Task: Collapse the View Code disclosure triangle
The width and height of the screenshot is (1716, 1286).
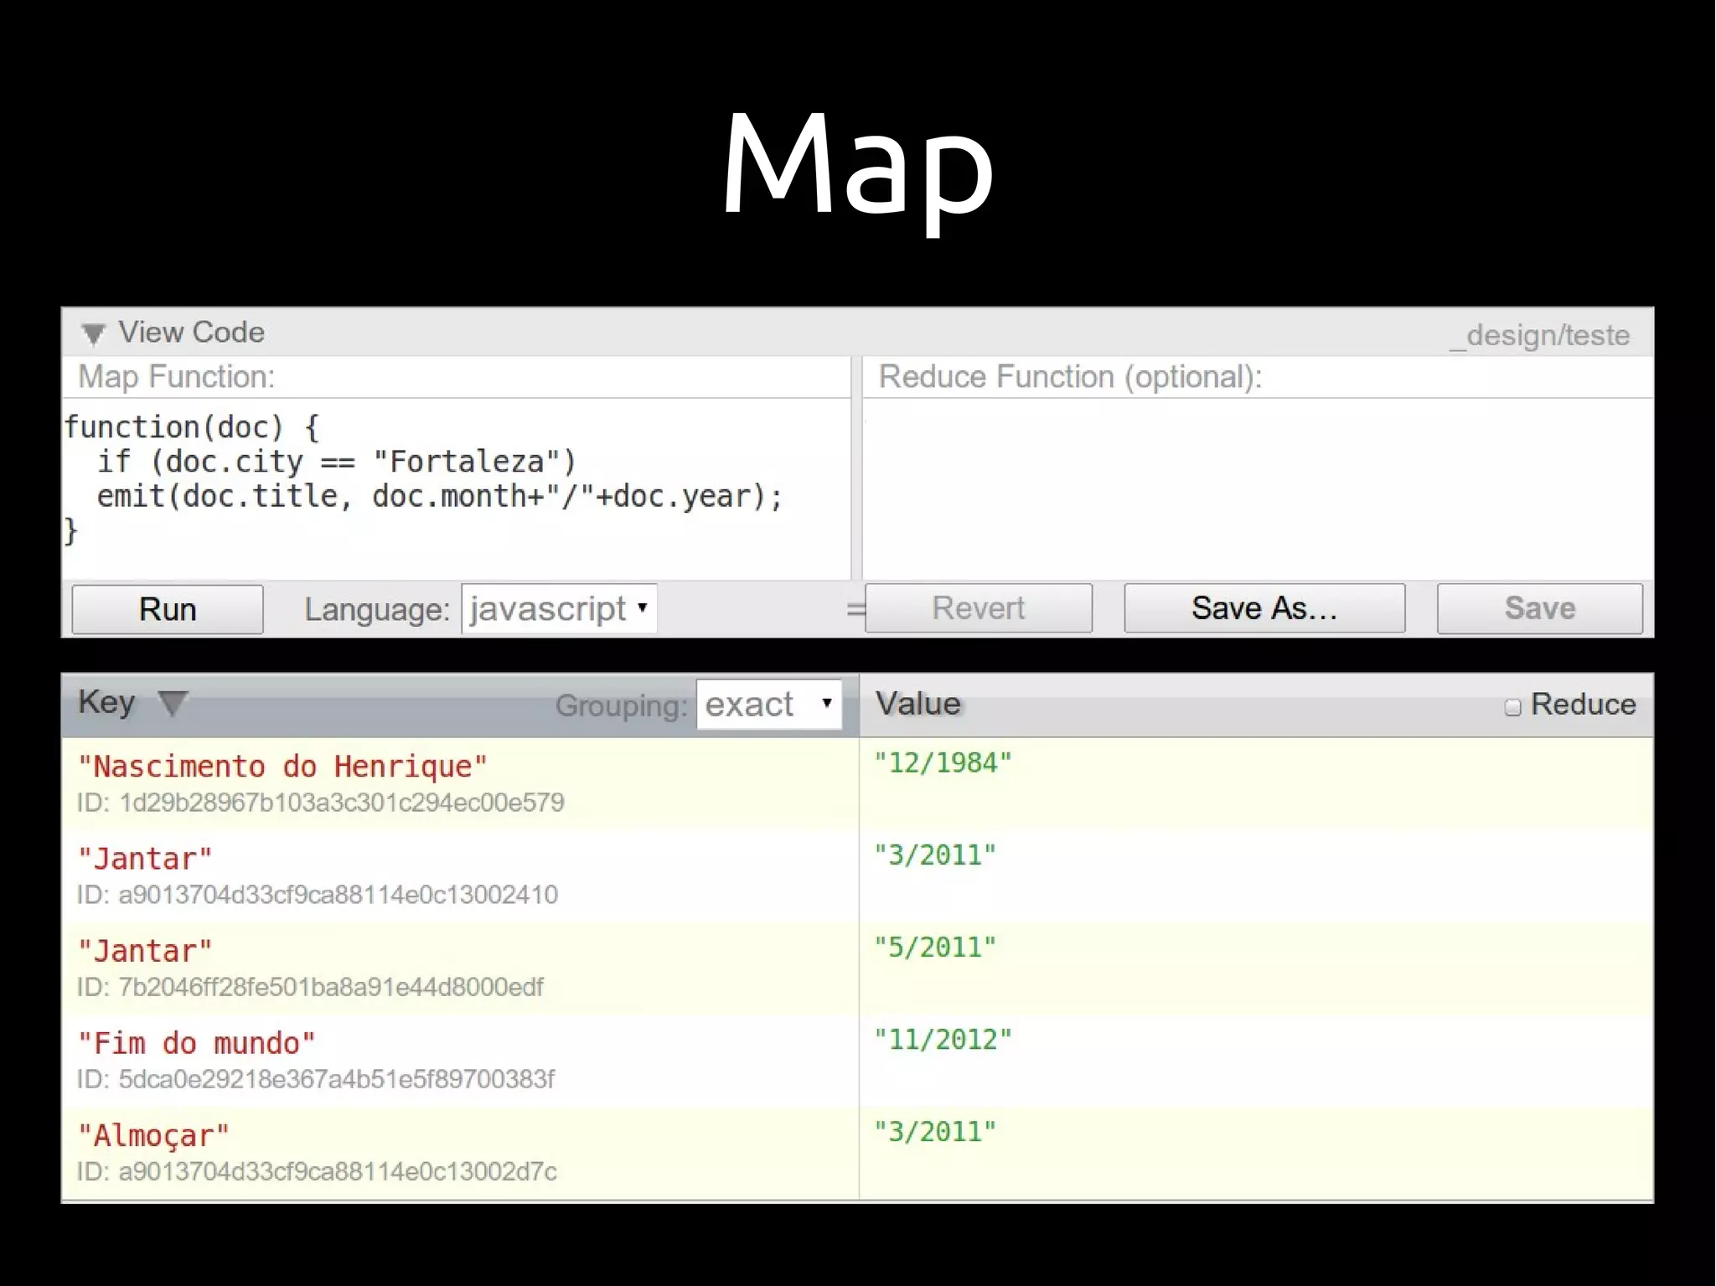Action: pyautogui.click(x=93, y=334)
